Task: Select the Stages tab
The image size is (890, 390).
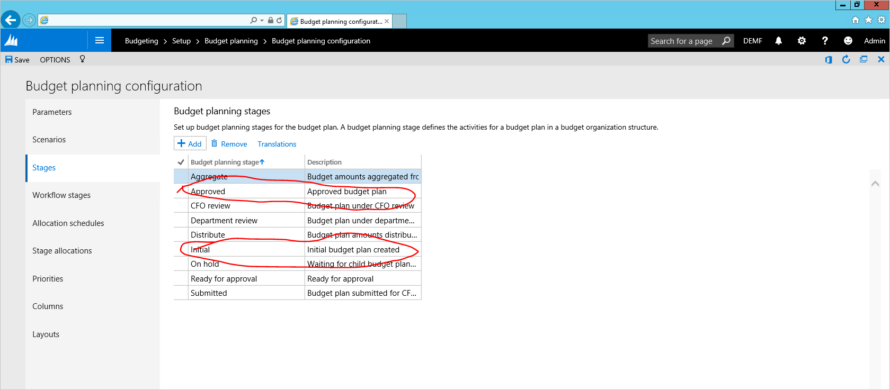Action: [x=93, y=168]
